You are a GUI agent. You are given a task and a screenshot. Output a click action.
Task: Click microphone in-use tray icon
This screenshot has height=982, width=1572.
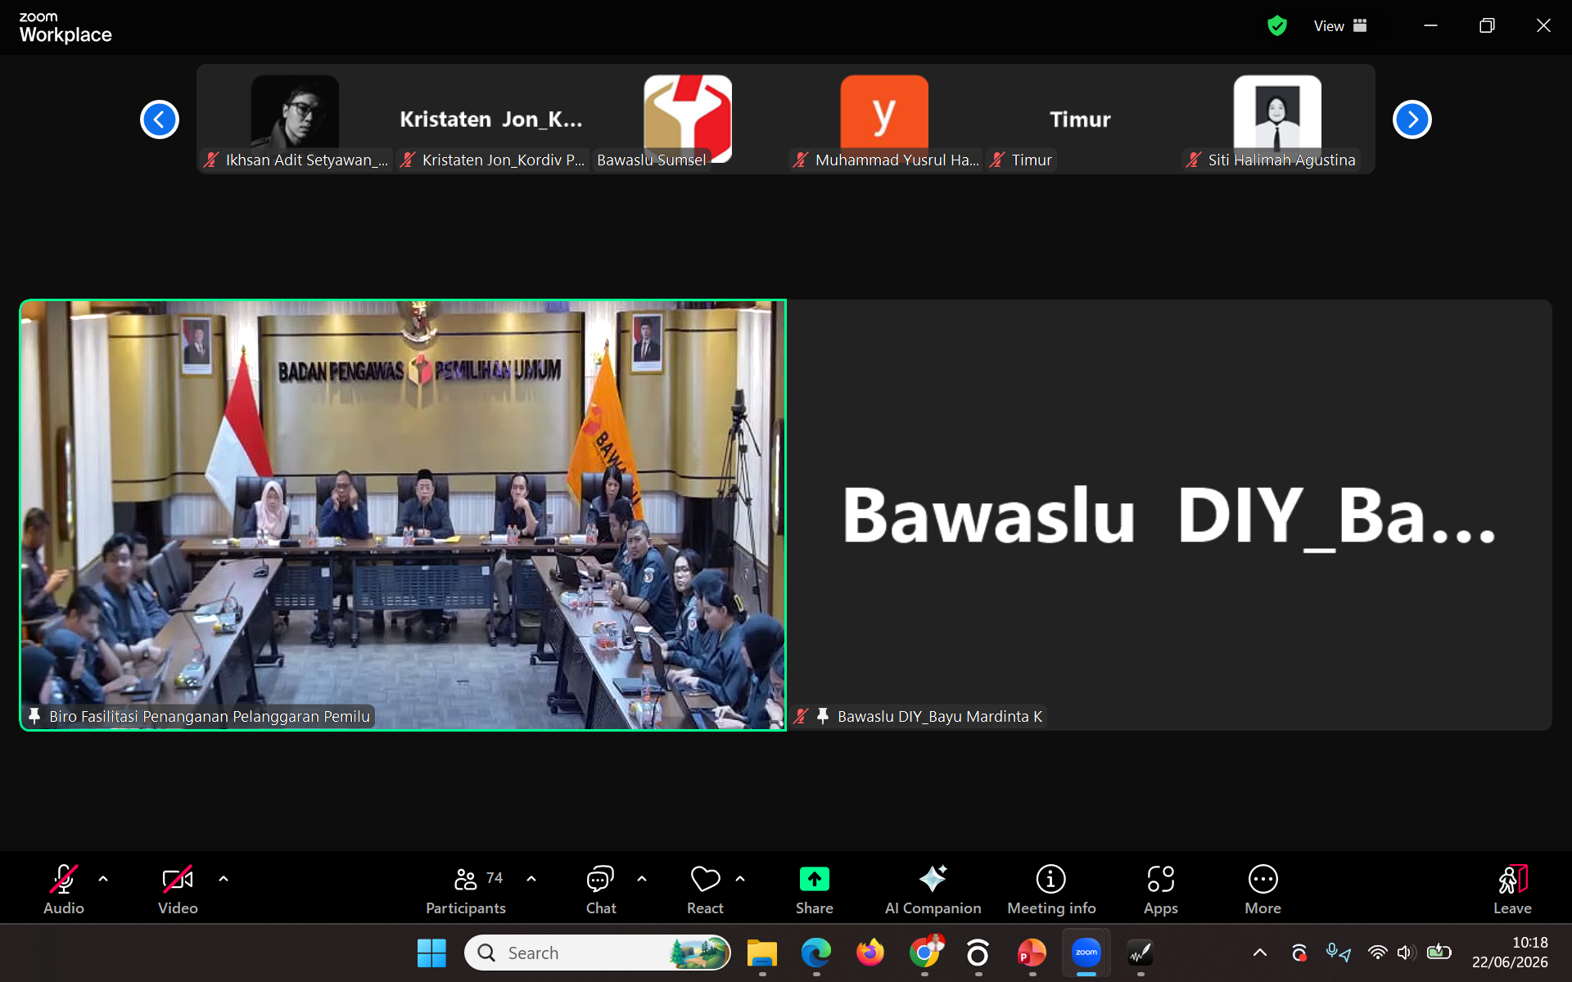[1338, 953]
